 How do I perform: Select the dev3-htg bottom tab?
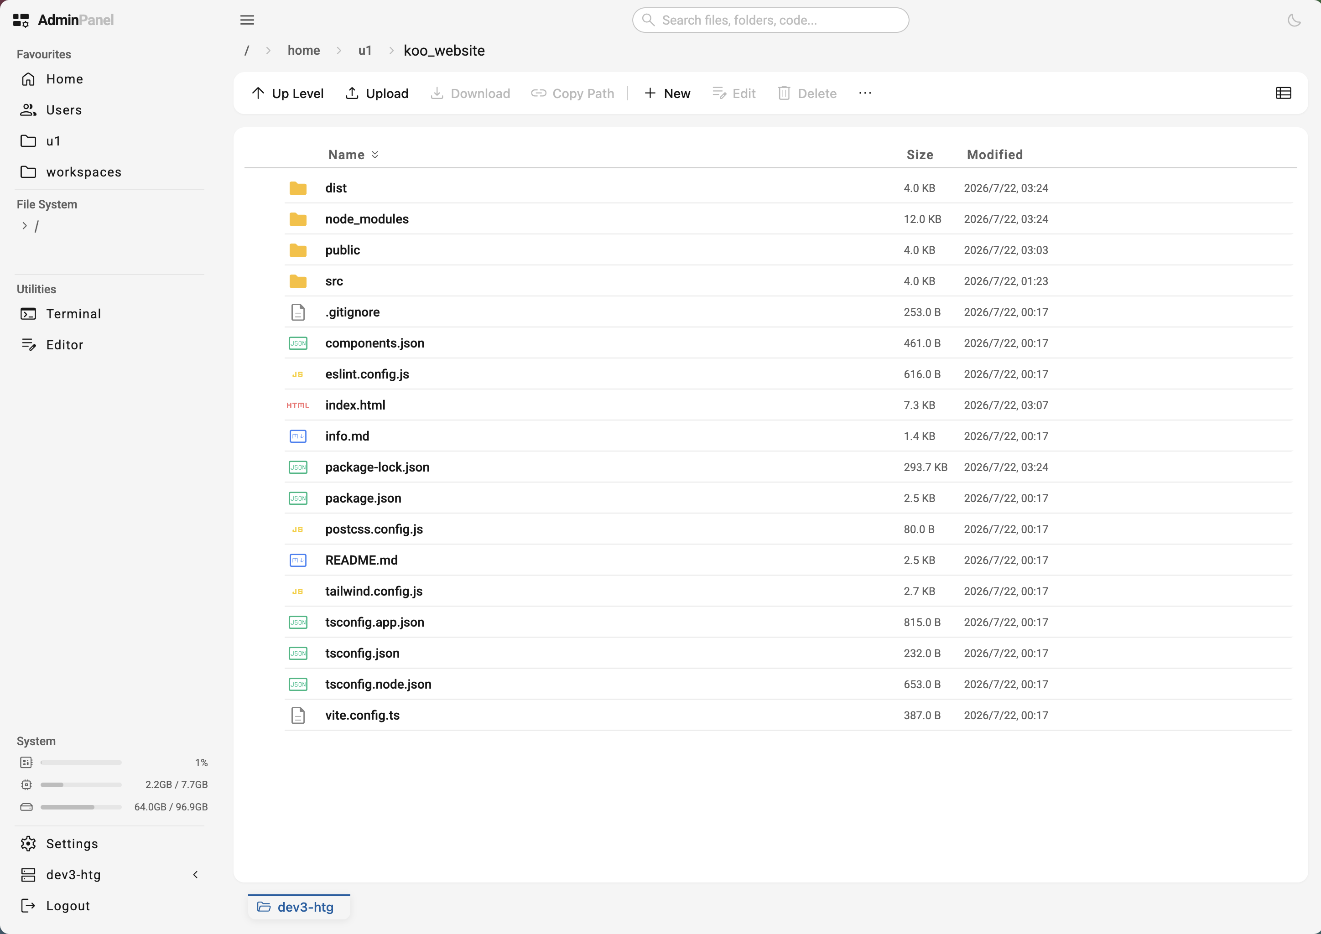pos(299,907)
